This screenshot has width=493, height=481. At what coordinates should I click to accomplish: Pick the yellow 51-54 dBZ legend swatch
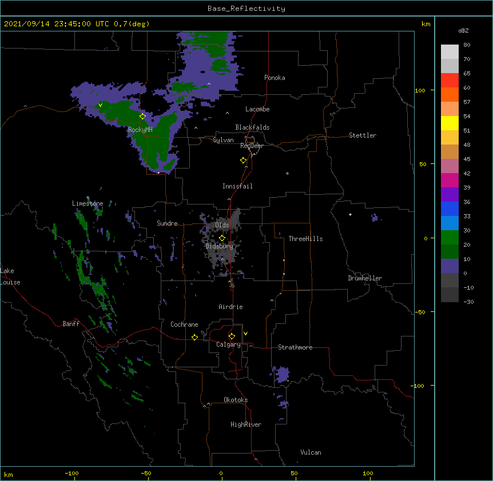click(450, 123)
